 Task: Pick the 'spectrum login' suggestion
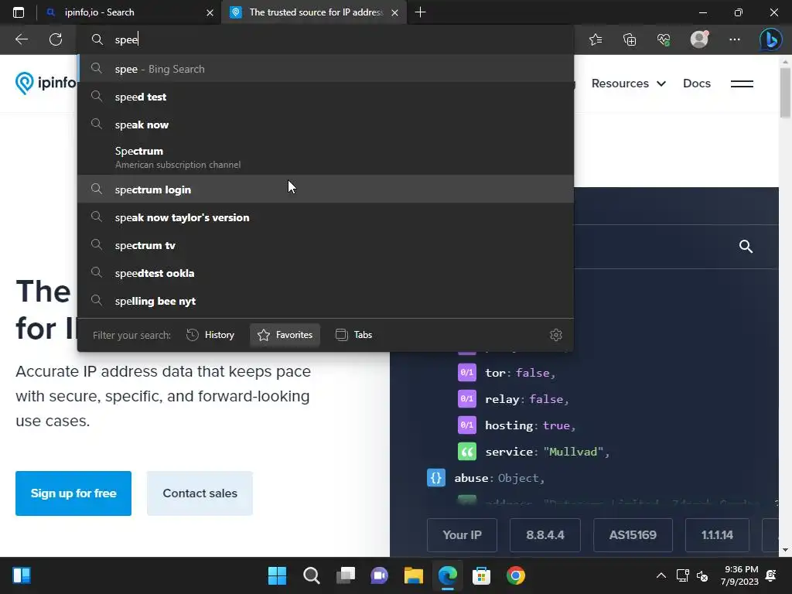click(326, 189)
